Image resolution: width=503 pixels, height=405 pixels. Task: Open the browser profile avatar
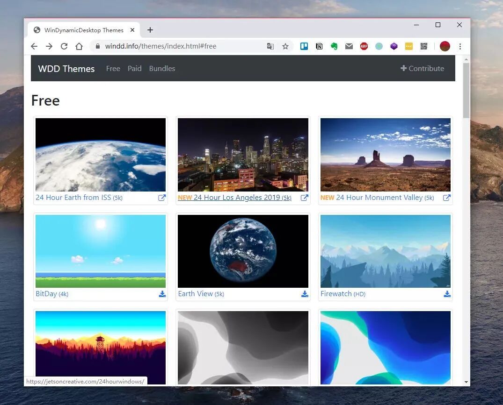pos(445,46)
